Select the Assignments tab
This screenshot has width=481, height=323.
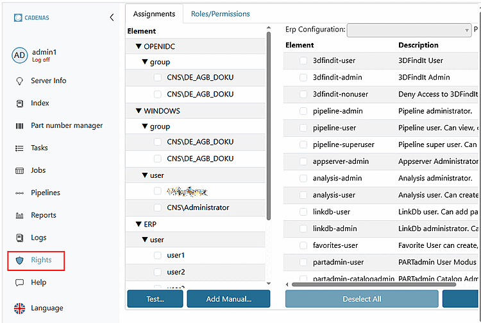(x=154, y=13)
